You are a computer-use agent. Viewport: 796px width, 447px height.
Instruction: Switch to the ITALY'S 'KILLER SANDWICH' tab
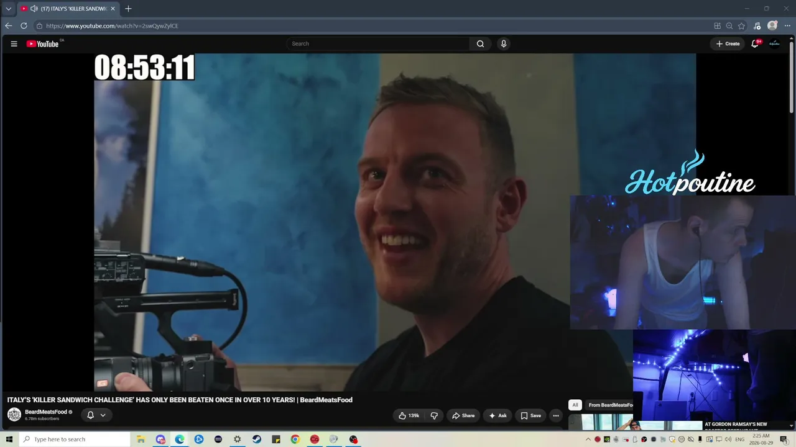(68, 9)
